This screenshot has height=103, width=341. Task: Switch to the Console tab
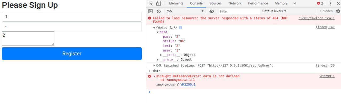click(196, 3)
